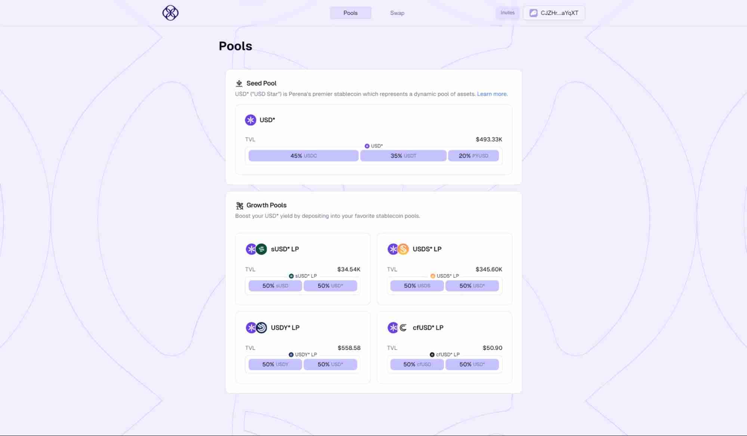Click the sUSD* LP pool token icons
747x436 pixels.
(256, 249)
